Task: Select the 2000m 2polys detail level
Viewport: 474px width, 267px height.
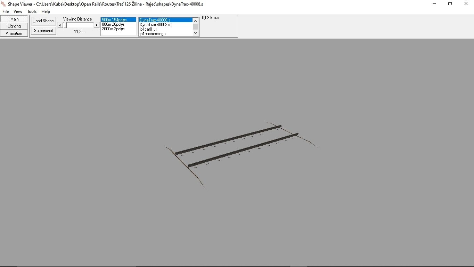Action: (113, 29)
